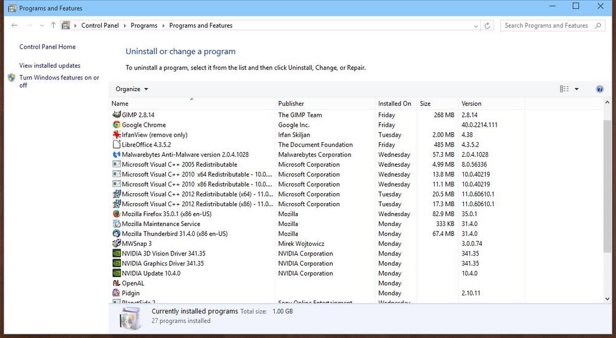Click the Back arrow navigation button

[x=15, y=25]
